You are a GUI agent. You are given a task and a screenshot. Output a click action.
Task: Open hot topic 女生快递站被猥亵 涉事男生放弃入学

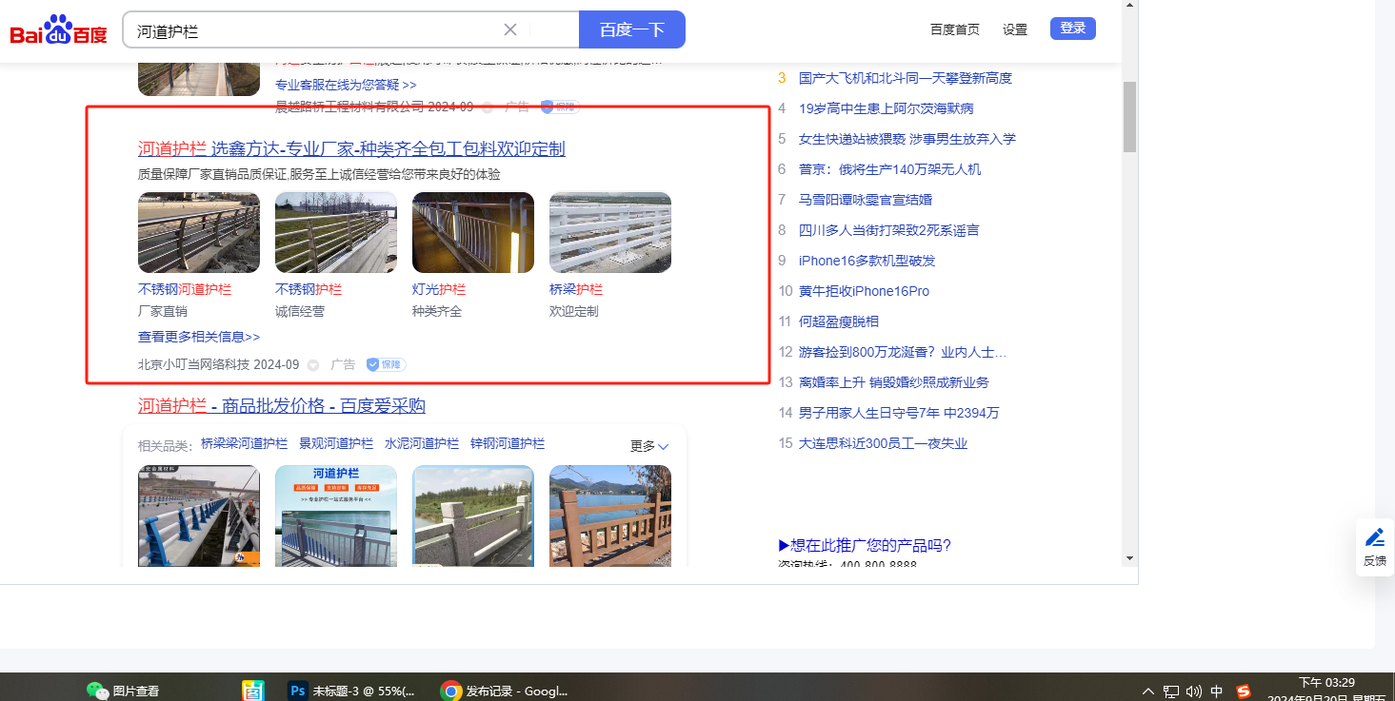[x=907, y=139]
